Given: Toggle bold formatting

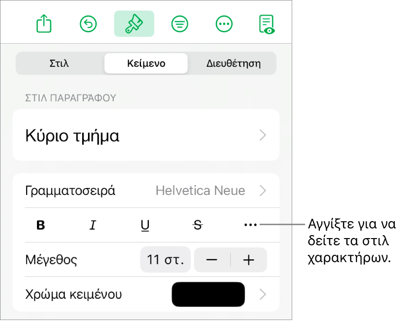Looking at the screenshot, I should click(40, 225).
